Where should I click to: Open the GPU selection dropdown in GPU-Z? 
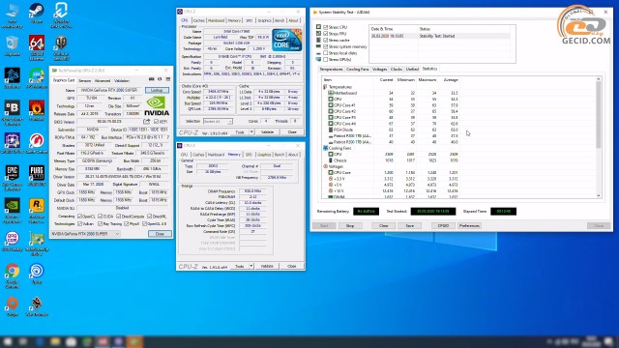coord(85,234)
